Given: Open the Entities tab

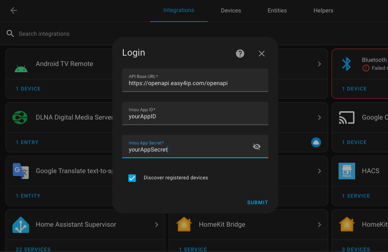Looking at the screenshot, I should pyautogui.click(x=277, y=10).
